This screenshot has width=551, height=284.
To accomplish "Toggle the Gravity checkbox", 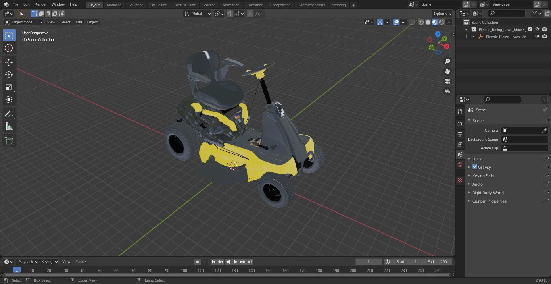I will click(475, 167).
